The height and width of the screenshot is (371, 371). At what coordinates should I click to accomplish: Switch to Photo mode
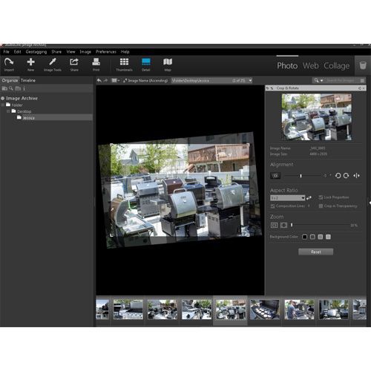(287, 66)
